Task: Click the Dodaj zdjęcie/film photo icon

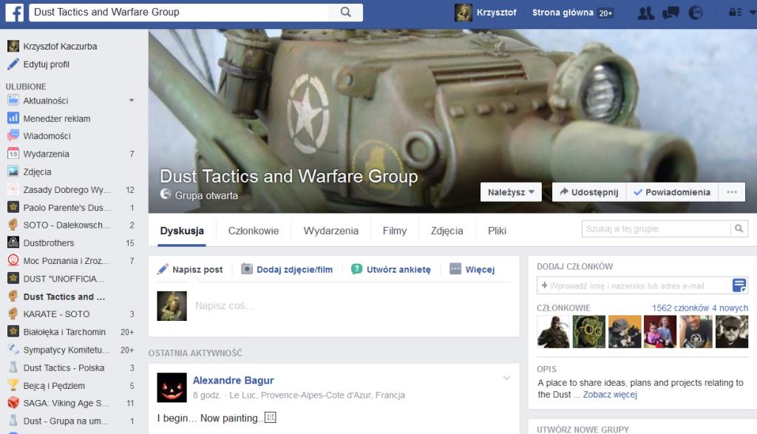Action: coord(247,269)
